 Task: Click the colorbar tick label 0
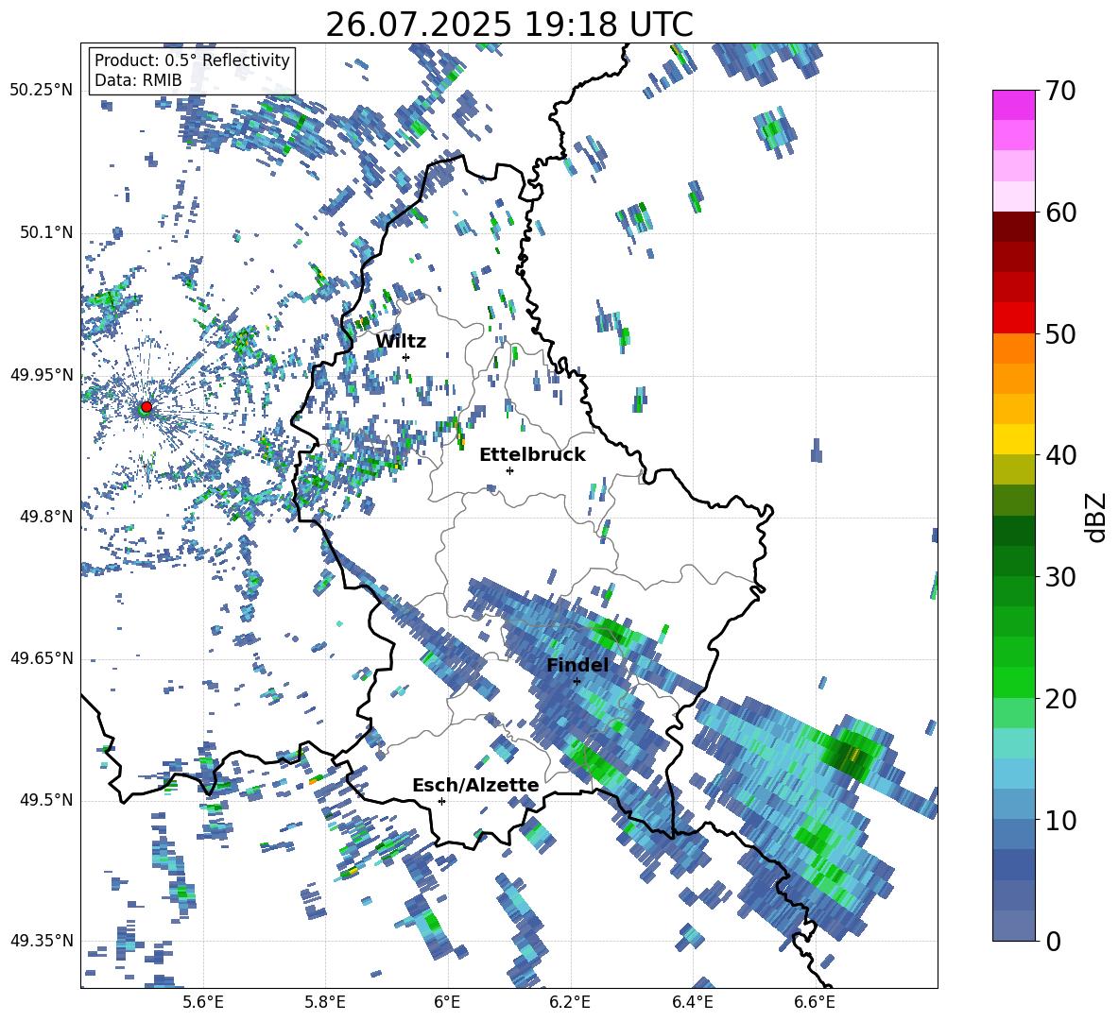[1053, 941]
